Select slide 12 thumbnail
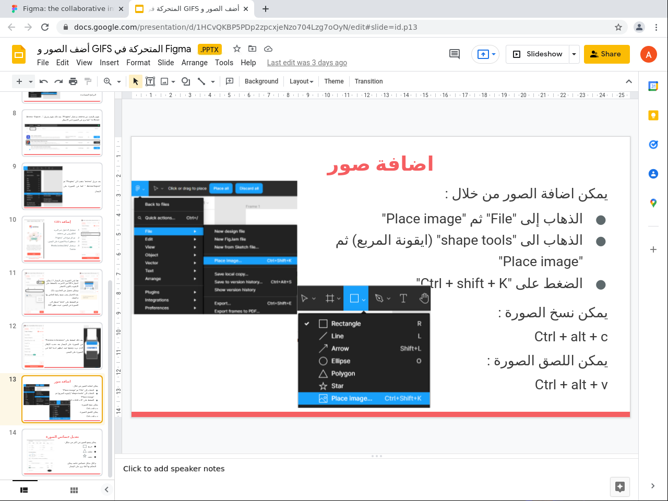Screen dimensions: 668x501 (x=62, y=346)
